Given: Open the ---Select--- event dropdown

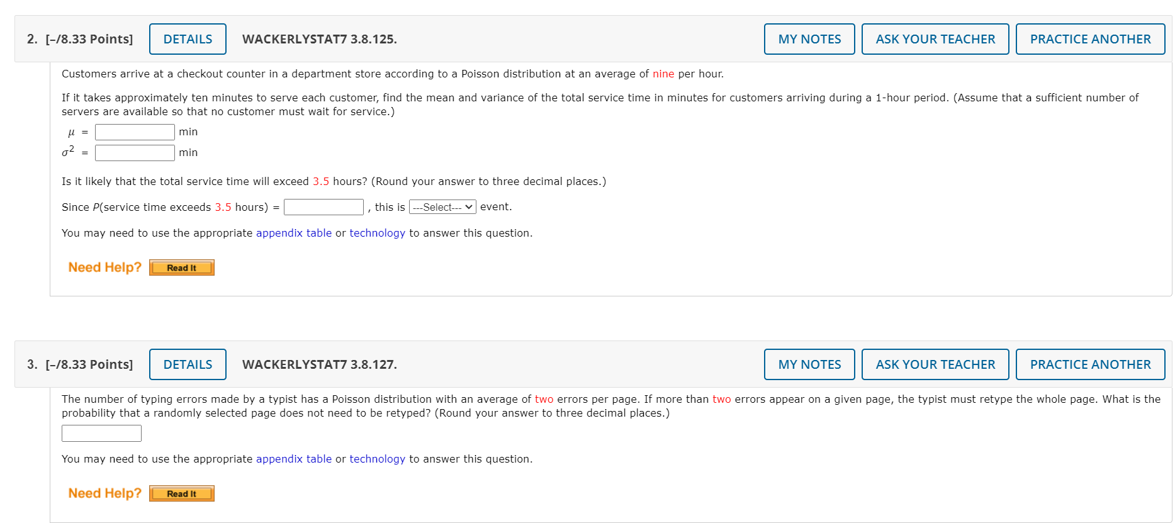Looking at the screenshot, I should (442, 206).
